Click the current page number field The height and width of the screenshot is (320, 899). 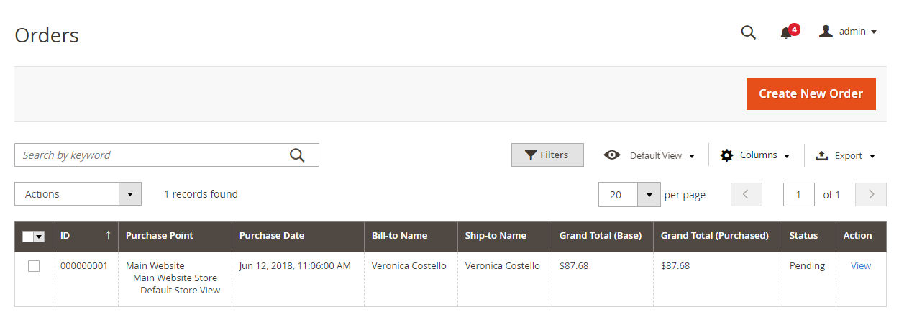click(799, 194)
